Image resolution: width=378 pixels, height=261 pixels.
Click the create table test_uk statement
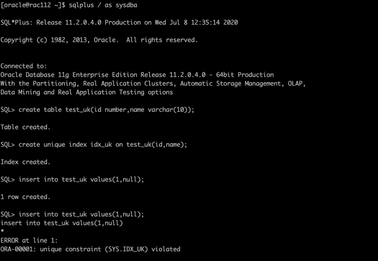pyautogui.click(x=106, y=110)
